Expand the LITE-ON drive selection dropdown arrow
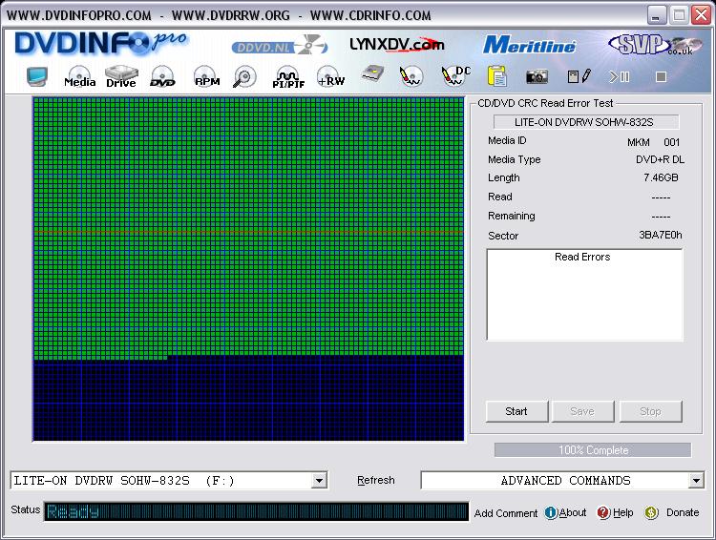Screen dimensions: 716x540 point(319,481)
